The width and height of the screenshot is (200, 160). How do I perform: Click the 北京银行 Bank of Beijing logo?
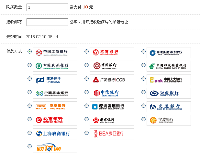[x=55, y=120]
